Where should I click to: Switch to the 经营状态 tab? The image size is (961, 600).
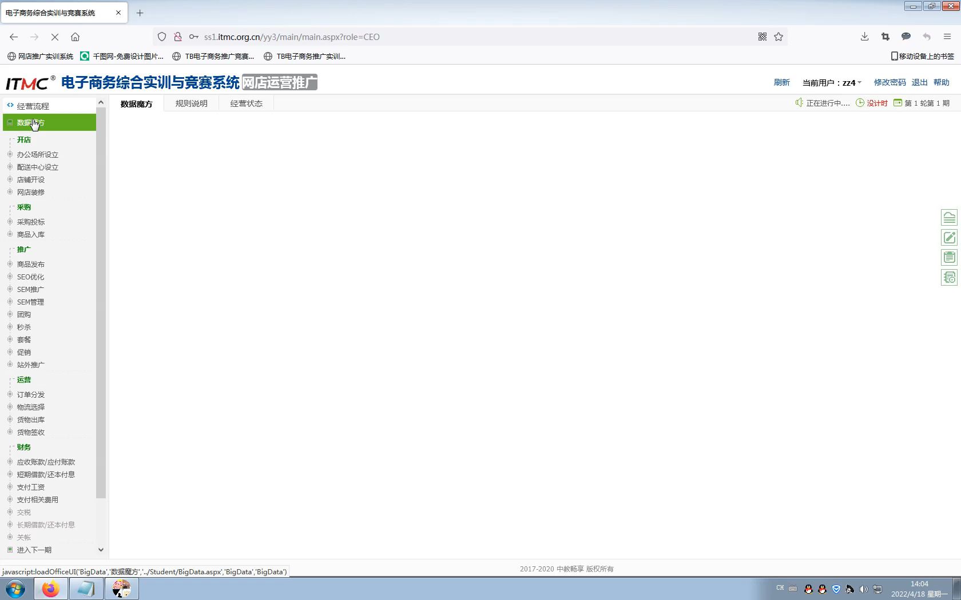point(247,103)
